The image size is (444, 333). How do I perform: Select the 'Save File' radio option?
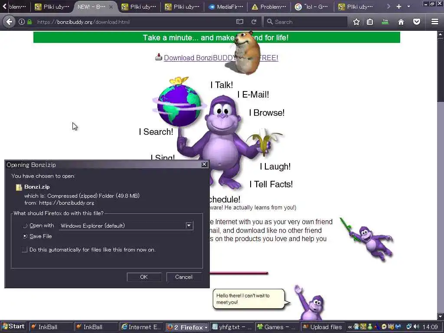click(x=25, y=236)
